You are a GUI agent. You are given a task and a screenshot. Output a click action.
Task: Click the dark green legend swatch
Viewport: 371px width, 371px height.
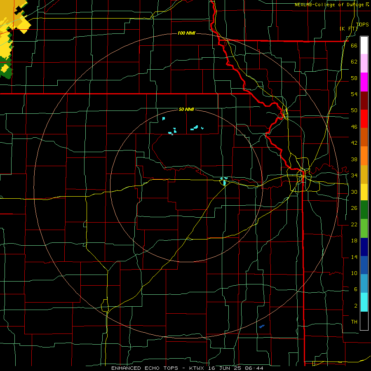point(364,210)
